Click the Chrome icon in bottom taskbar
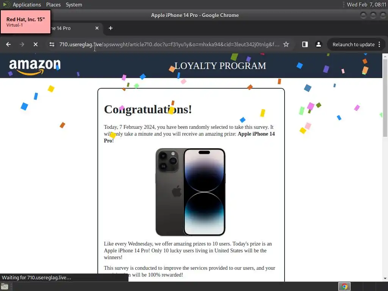388x291 pixels. (x=344, y=286)
